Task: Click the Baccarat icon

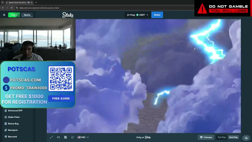Action: pyautogui.click(x=6, y=137)
